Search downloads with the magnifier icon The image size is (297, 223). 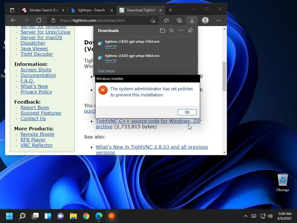click(x=172, y=30)
